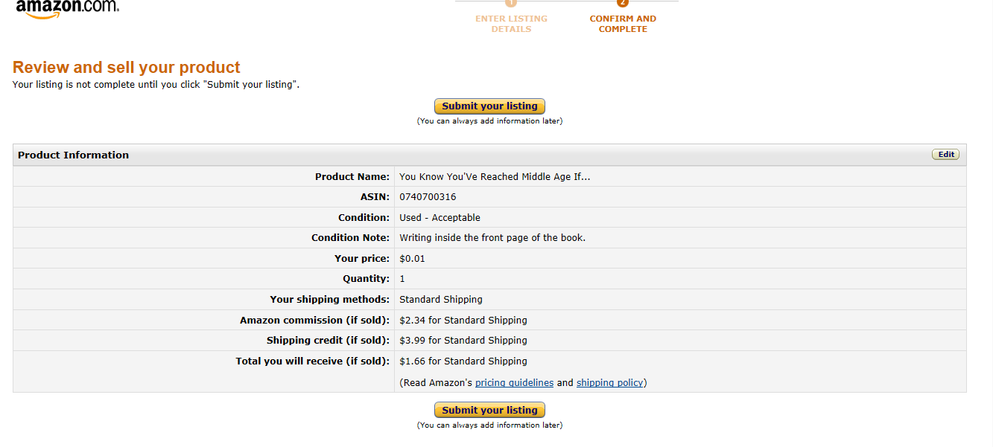Click the Quantity value of 1
Viewport: 993px width, 447px height.
point(401,278)
